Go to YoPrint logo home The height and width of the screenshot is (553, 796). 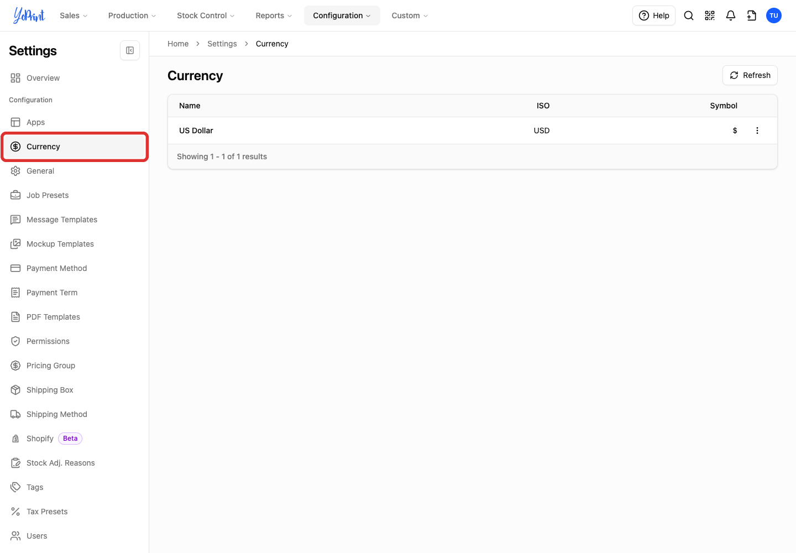29,15
